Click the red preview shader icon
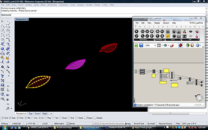 point(181,45)
